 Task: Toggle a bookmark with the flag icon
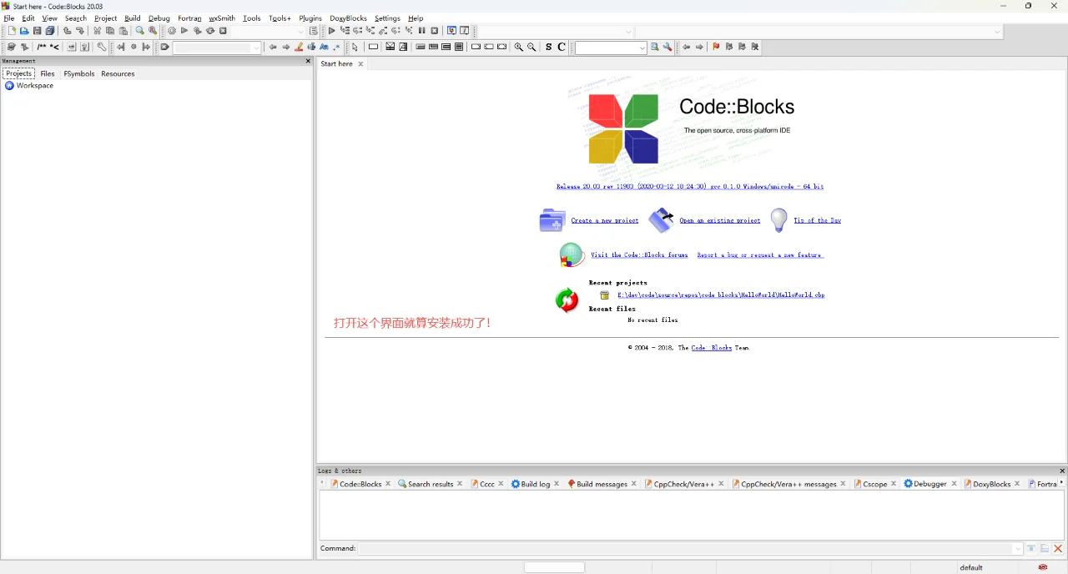tap(715, 47)
